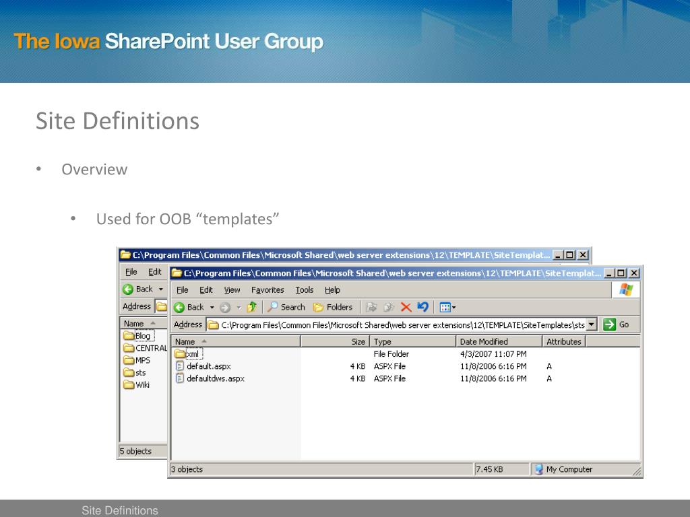Viewport: 690px width, 517px height.
Task: Click the green Go button
Action: click(617, 324)
